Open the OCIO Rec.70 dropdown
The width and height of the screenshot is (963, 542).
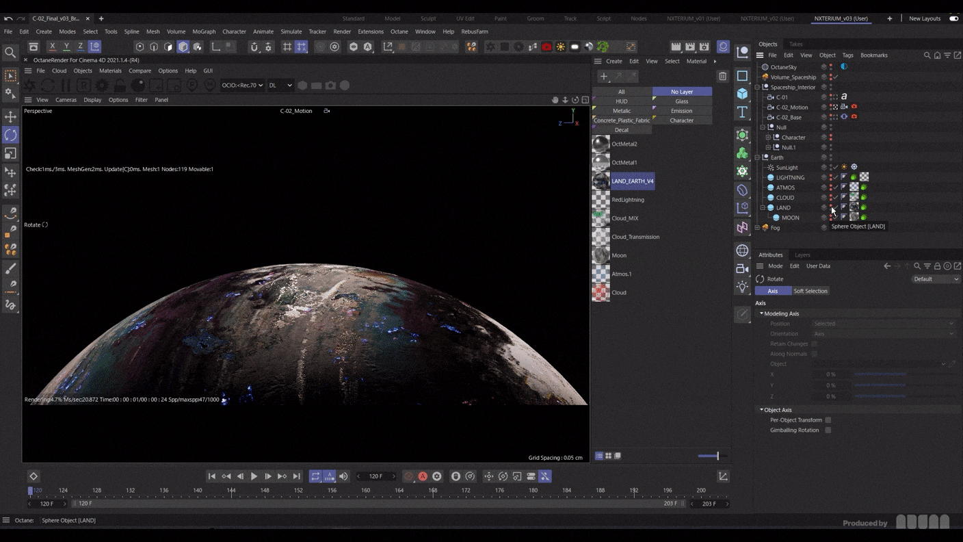coord(242,86)
